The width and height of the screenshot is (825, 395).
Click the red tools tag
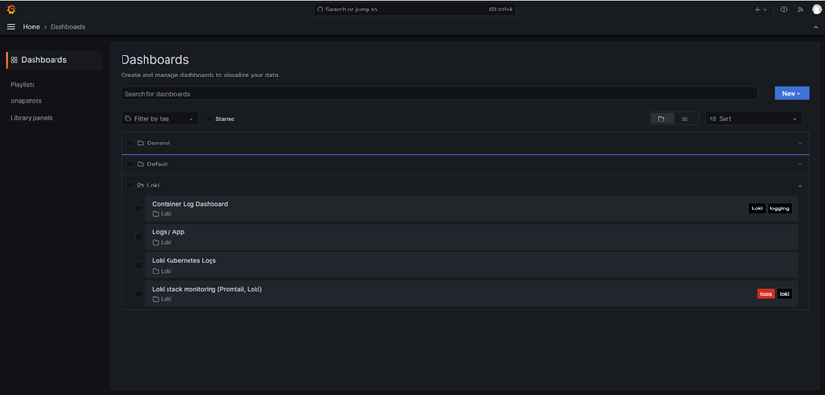[766, 294]
